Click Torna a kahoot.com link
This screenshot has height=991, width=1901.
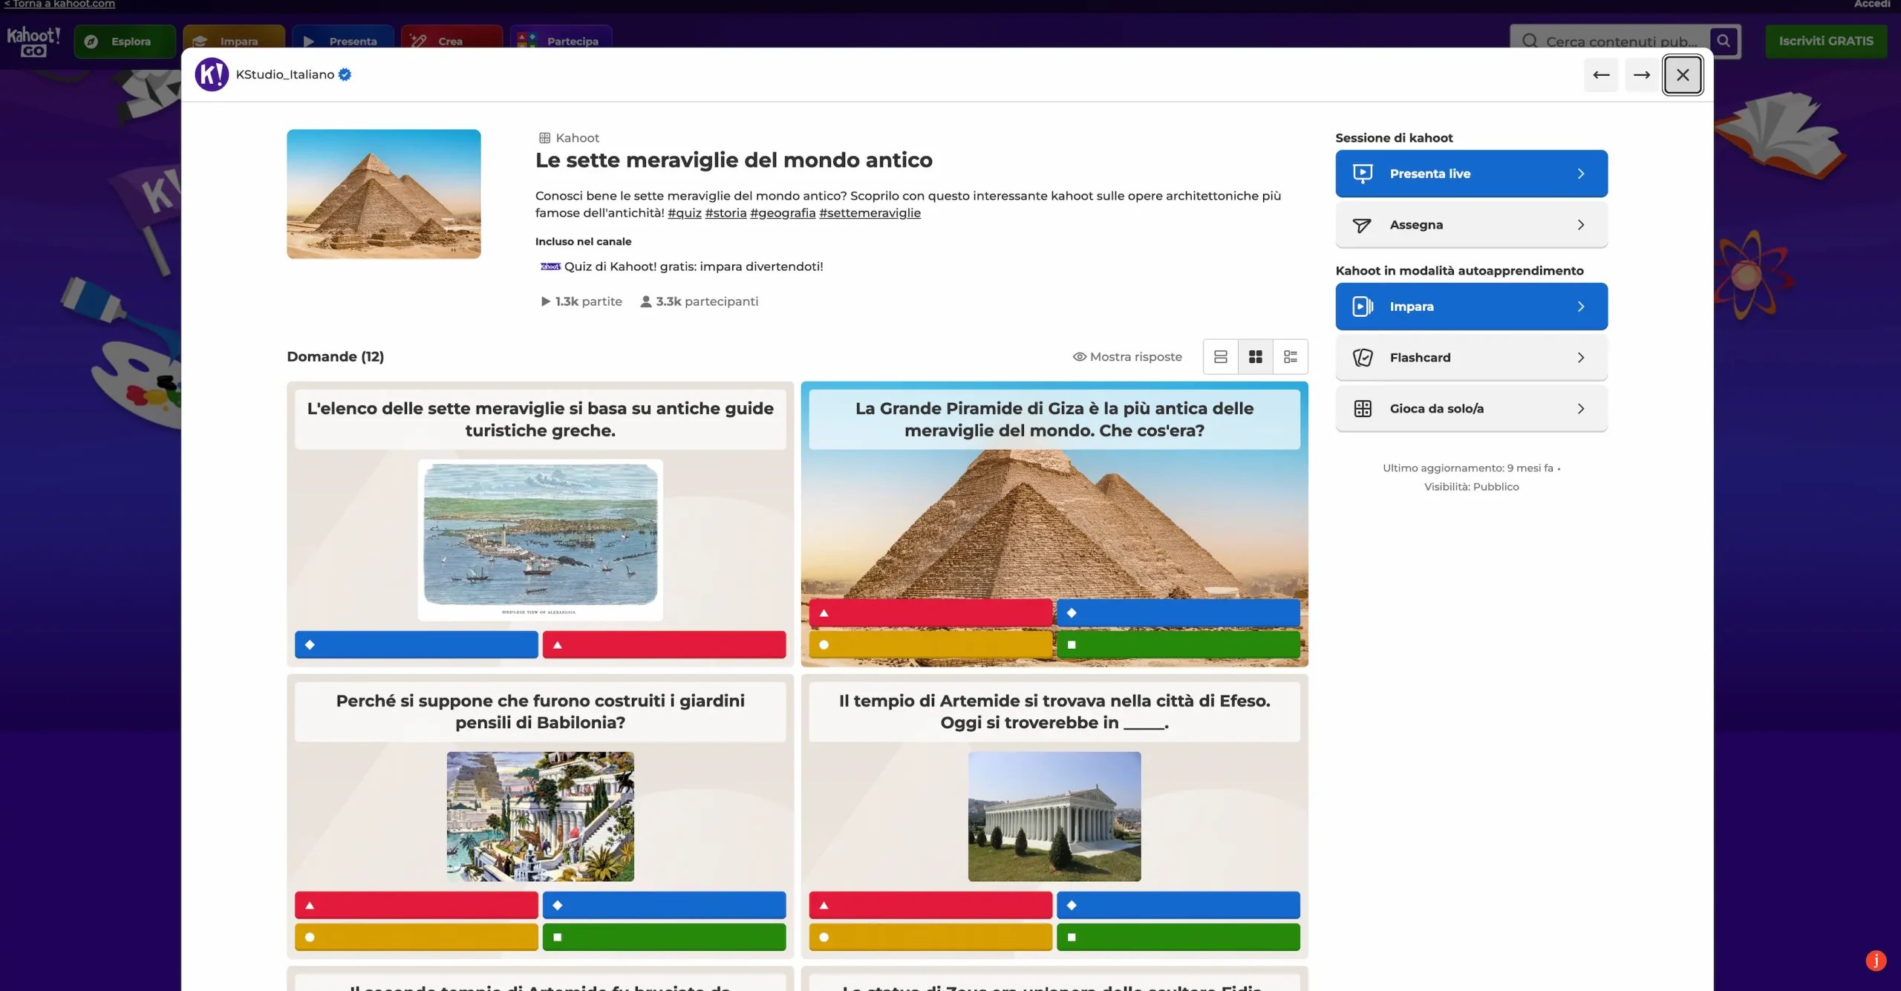pos(59,4)
